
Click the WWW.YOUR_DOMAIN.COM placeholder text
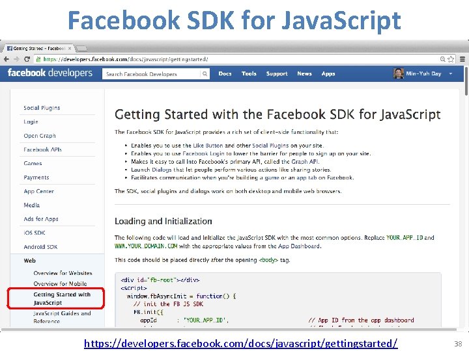click(146, 246)
